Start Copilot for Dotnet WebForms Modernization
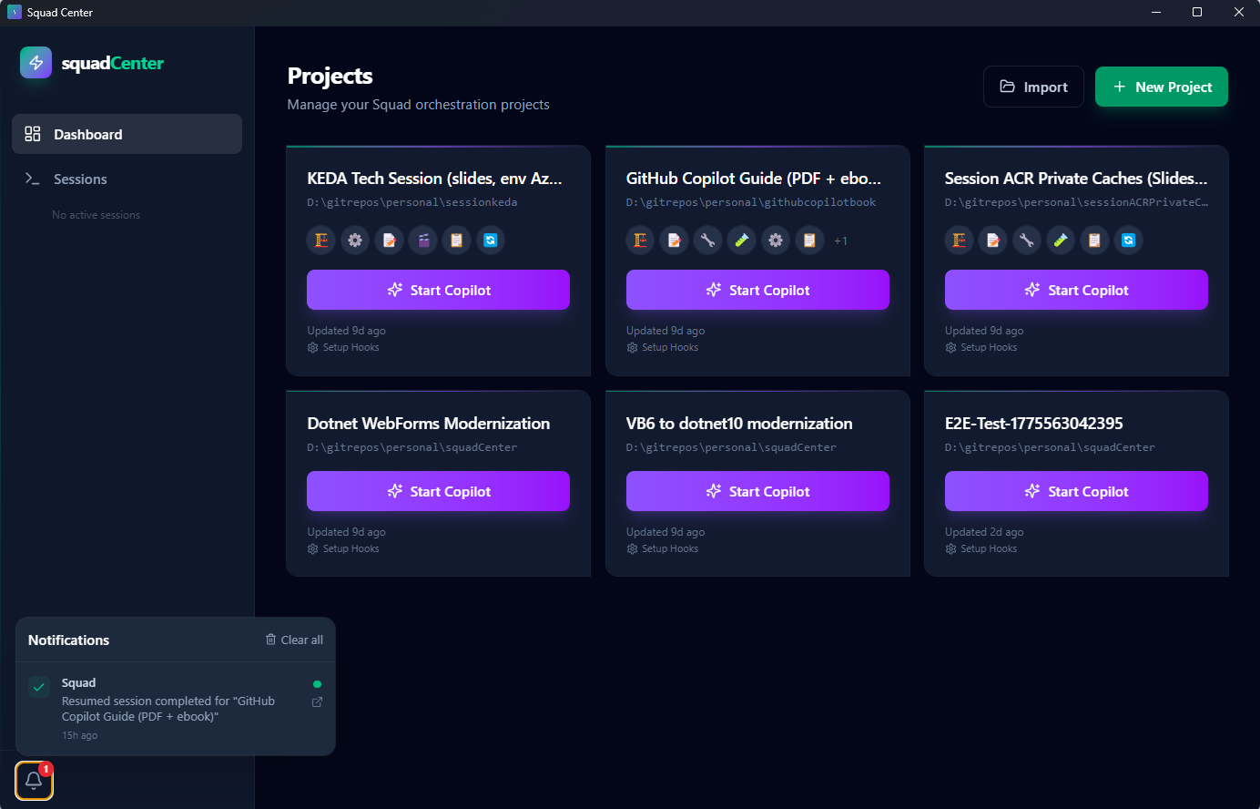The image size is (1260, 809). 438,491
